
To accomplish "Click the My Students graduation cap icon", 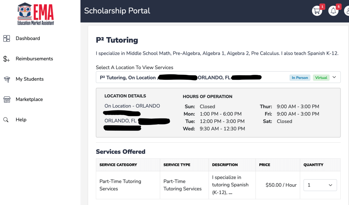I will pyautogui.click(x=6, y=79).
